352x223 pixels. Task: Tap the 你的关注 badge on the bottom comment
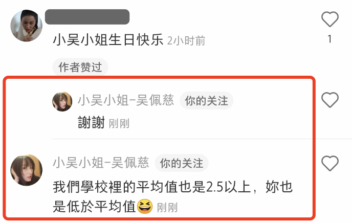tap(182, 163)
